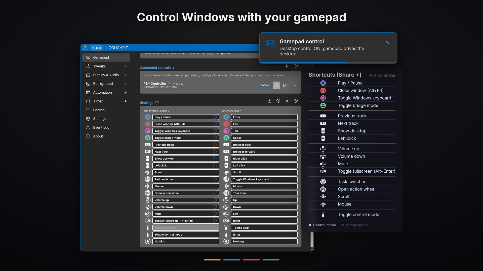The height and width of the screenshot is (271, 483).
Task: Open the Toggle help binding dropdown
Action: (x=264, y=228)
